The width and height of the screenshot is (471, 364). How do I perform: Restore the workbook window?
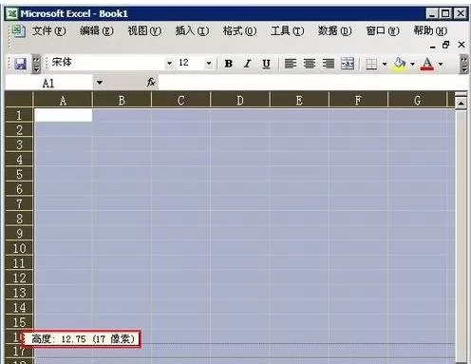446,45
